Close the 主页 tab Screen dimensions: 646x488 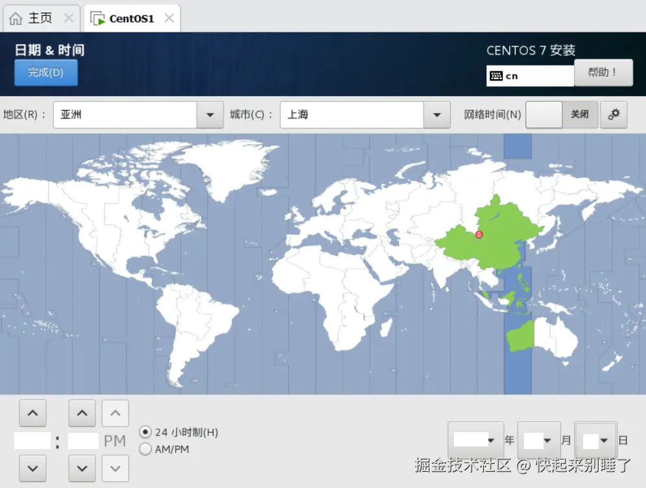click(69, 18)
